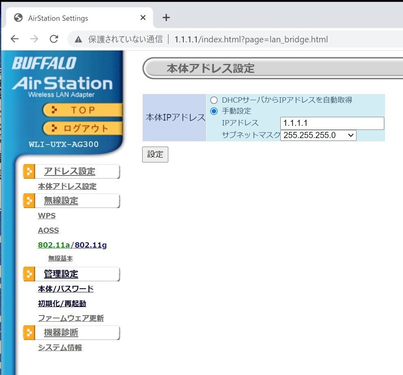The width and height of the screenshot is (403, 375).
Task: Click the orange arrow icon beside 無線設定
Action: pyautogui.click(x=29, y=201)
